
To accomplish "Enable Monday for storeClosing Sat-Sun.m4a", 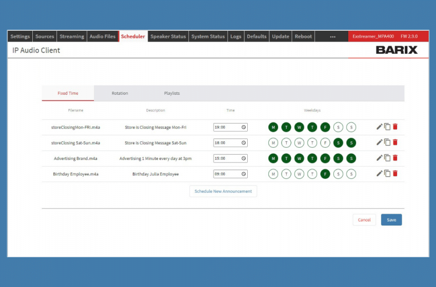I will tap(273, 143).
